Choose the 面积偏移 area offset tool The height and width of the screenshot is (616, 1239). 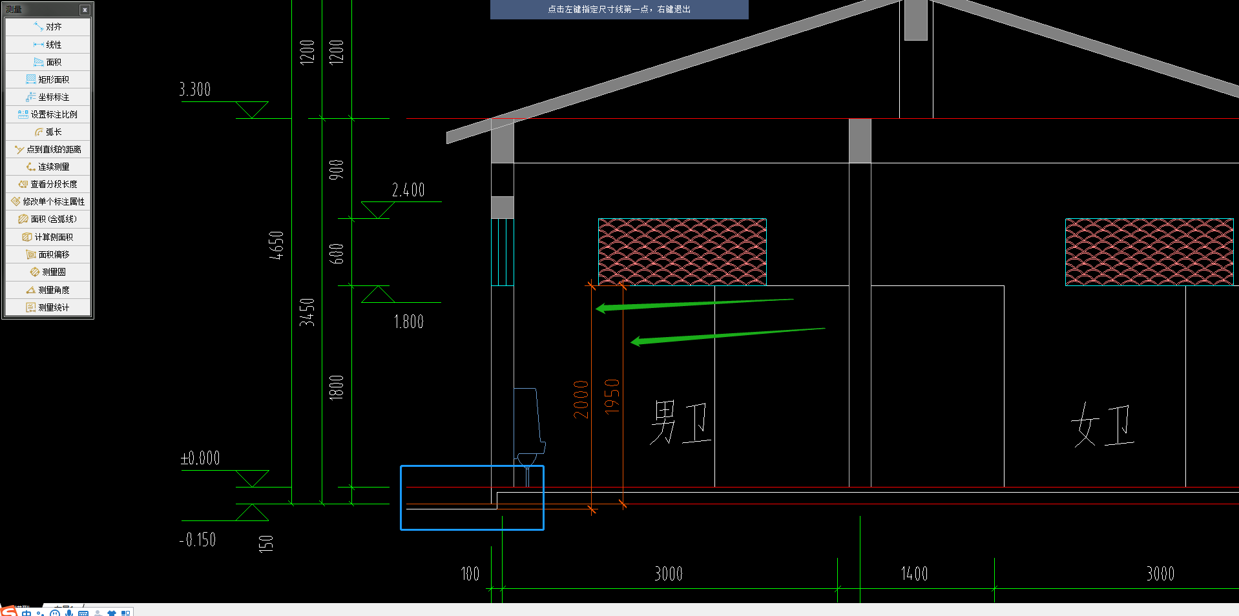click(x=48, y=254)
